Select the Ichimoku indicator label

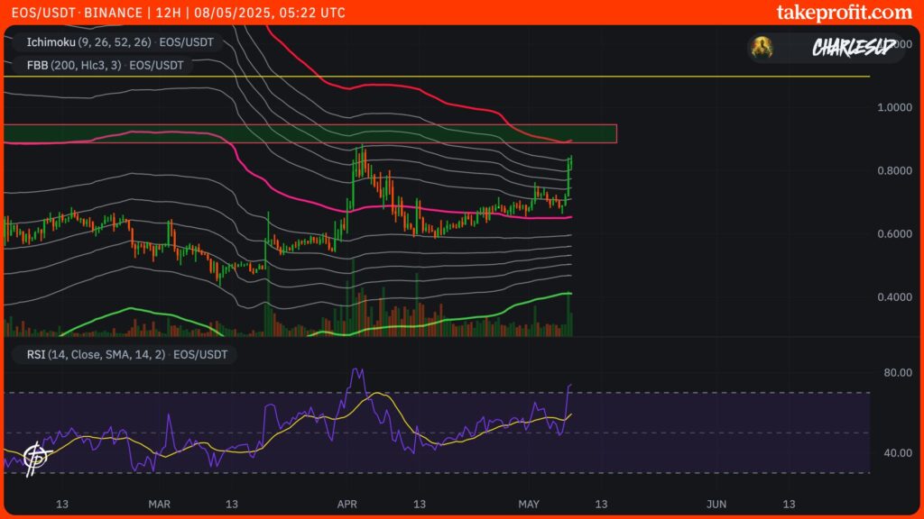point(90,41)
